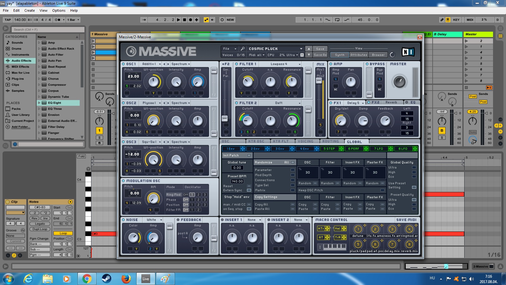Toggle the MIDI overdub plus button
506x285 pixels.
(x=196, y=20)
